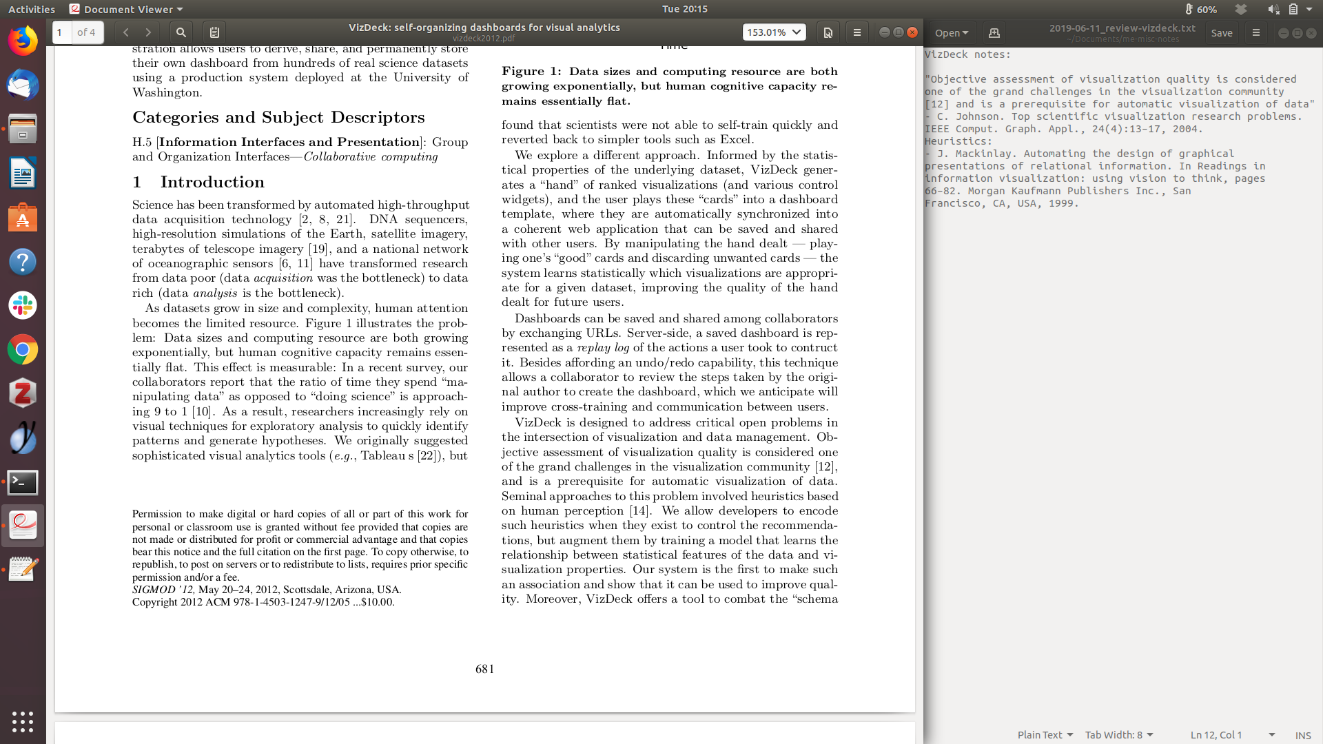
Task: Open text editor hamburger menu
Action: (1255, 32)
